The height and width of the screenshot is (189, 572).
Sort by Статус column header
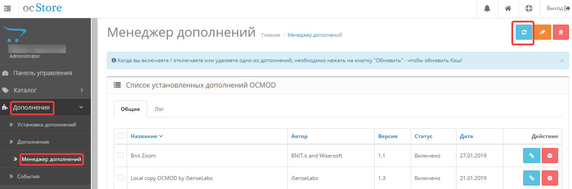coord(423,136)
